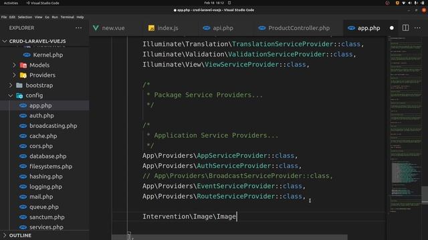Viewport: 428px width, 240px height.
Task: Open logging.php in the explorer
Action: 45,187
